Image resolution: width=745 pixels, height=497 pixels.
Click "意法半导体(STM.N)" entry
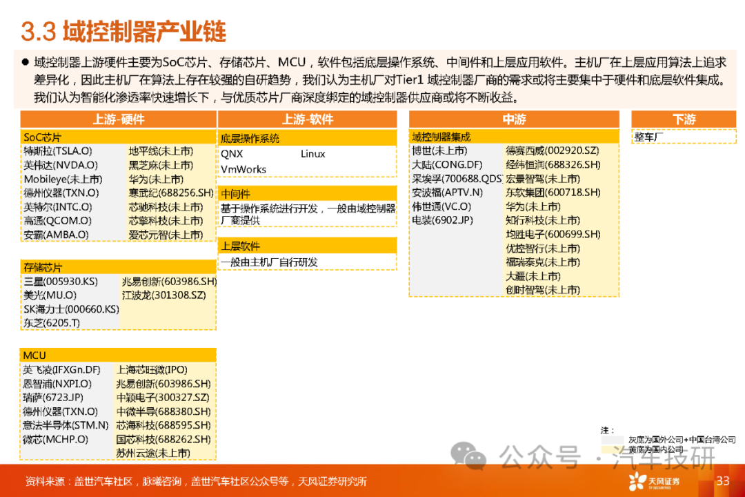tap(66, 425)
